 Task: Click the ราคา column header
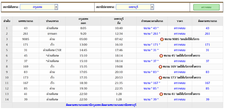180,21
